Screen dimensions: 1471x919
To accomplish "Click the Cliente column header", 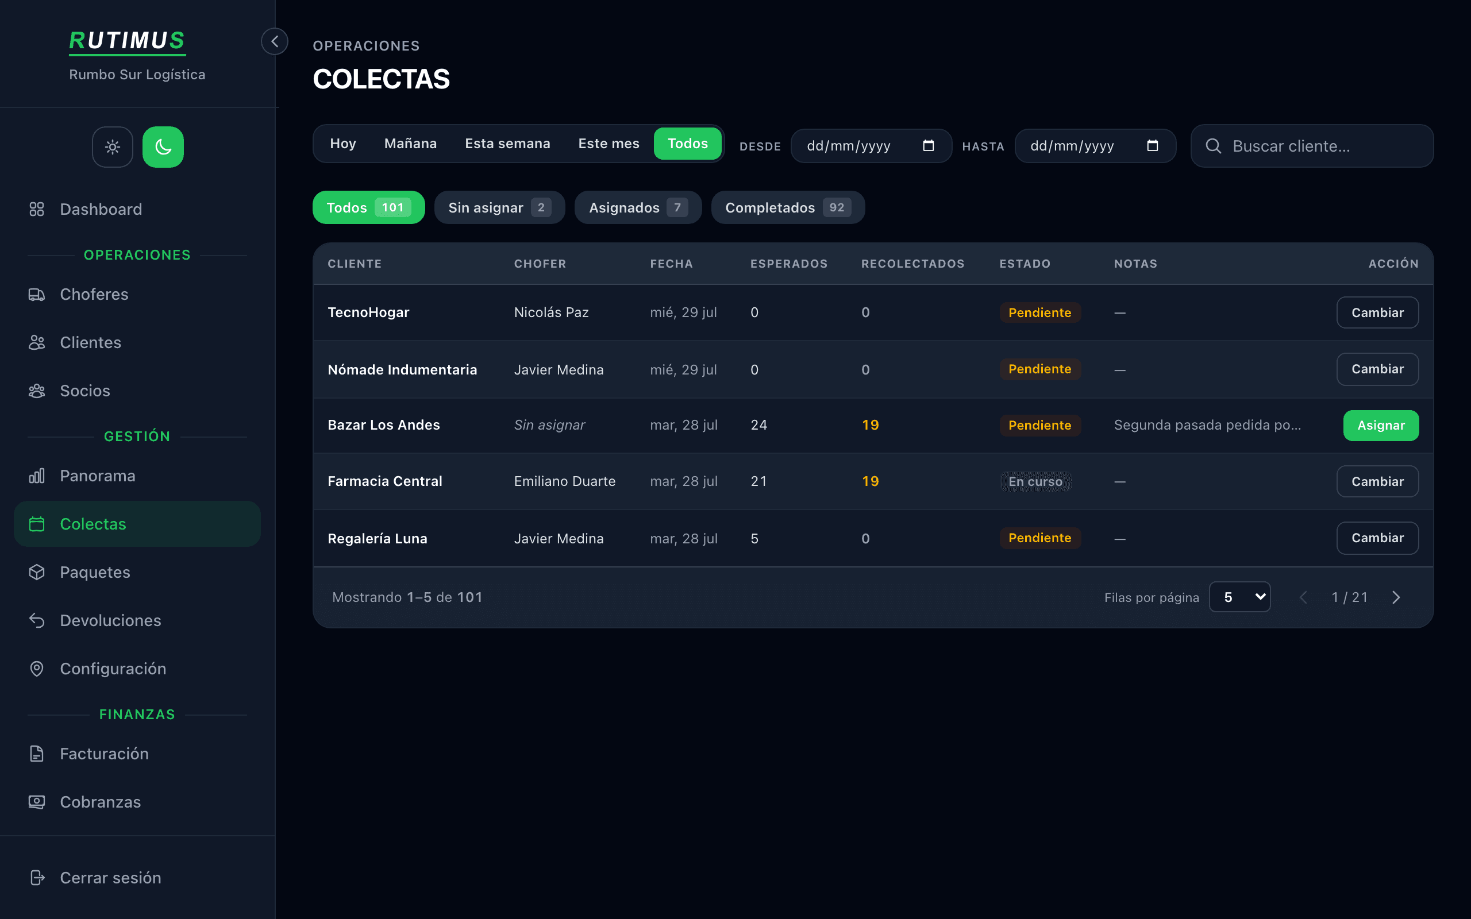I will coord(355,264).
